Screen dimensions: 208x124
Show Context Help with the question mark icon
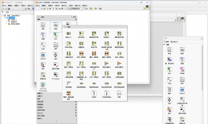point(144,9)
